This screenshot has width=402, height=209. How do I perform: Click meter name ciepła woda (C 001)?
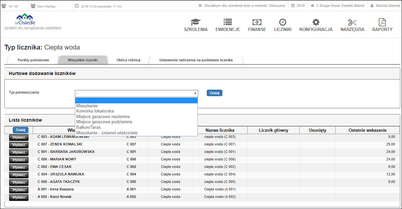220,152
